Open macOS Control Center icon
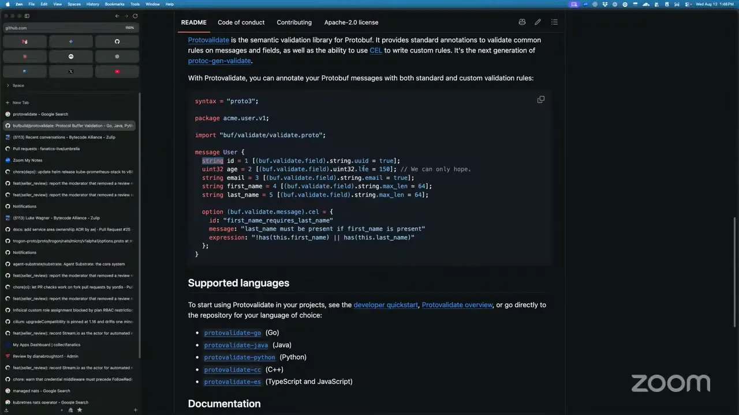Screen dimensions: 739x415 [687, 4]
